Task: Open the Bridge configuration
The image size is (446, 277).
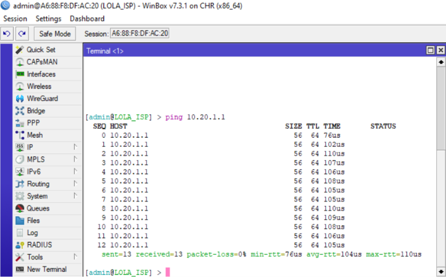Action: (x=36, y=111)
